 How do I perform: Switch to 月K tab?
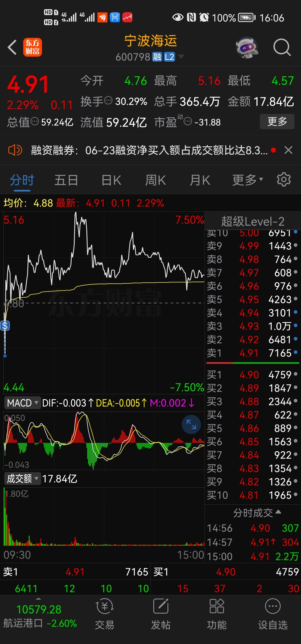point(200,180)
